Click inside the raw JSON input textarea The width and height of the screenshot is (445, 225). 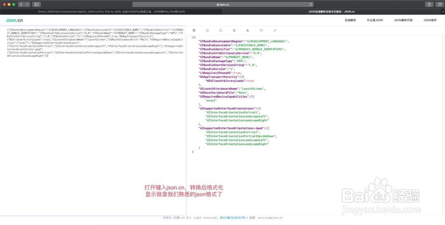pos(93,121)
